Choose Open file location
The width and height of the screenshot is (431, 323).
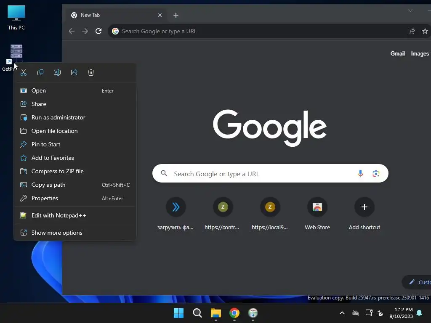coord(75,131)
